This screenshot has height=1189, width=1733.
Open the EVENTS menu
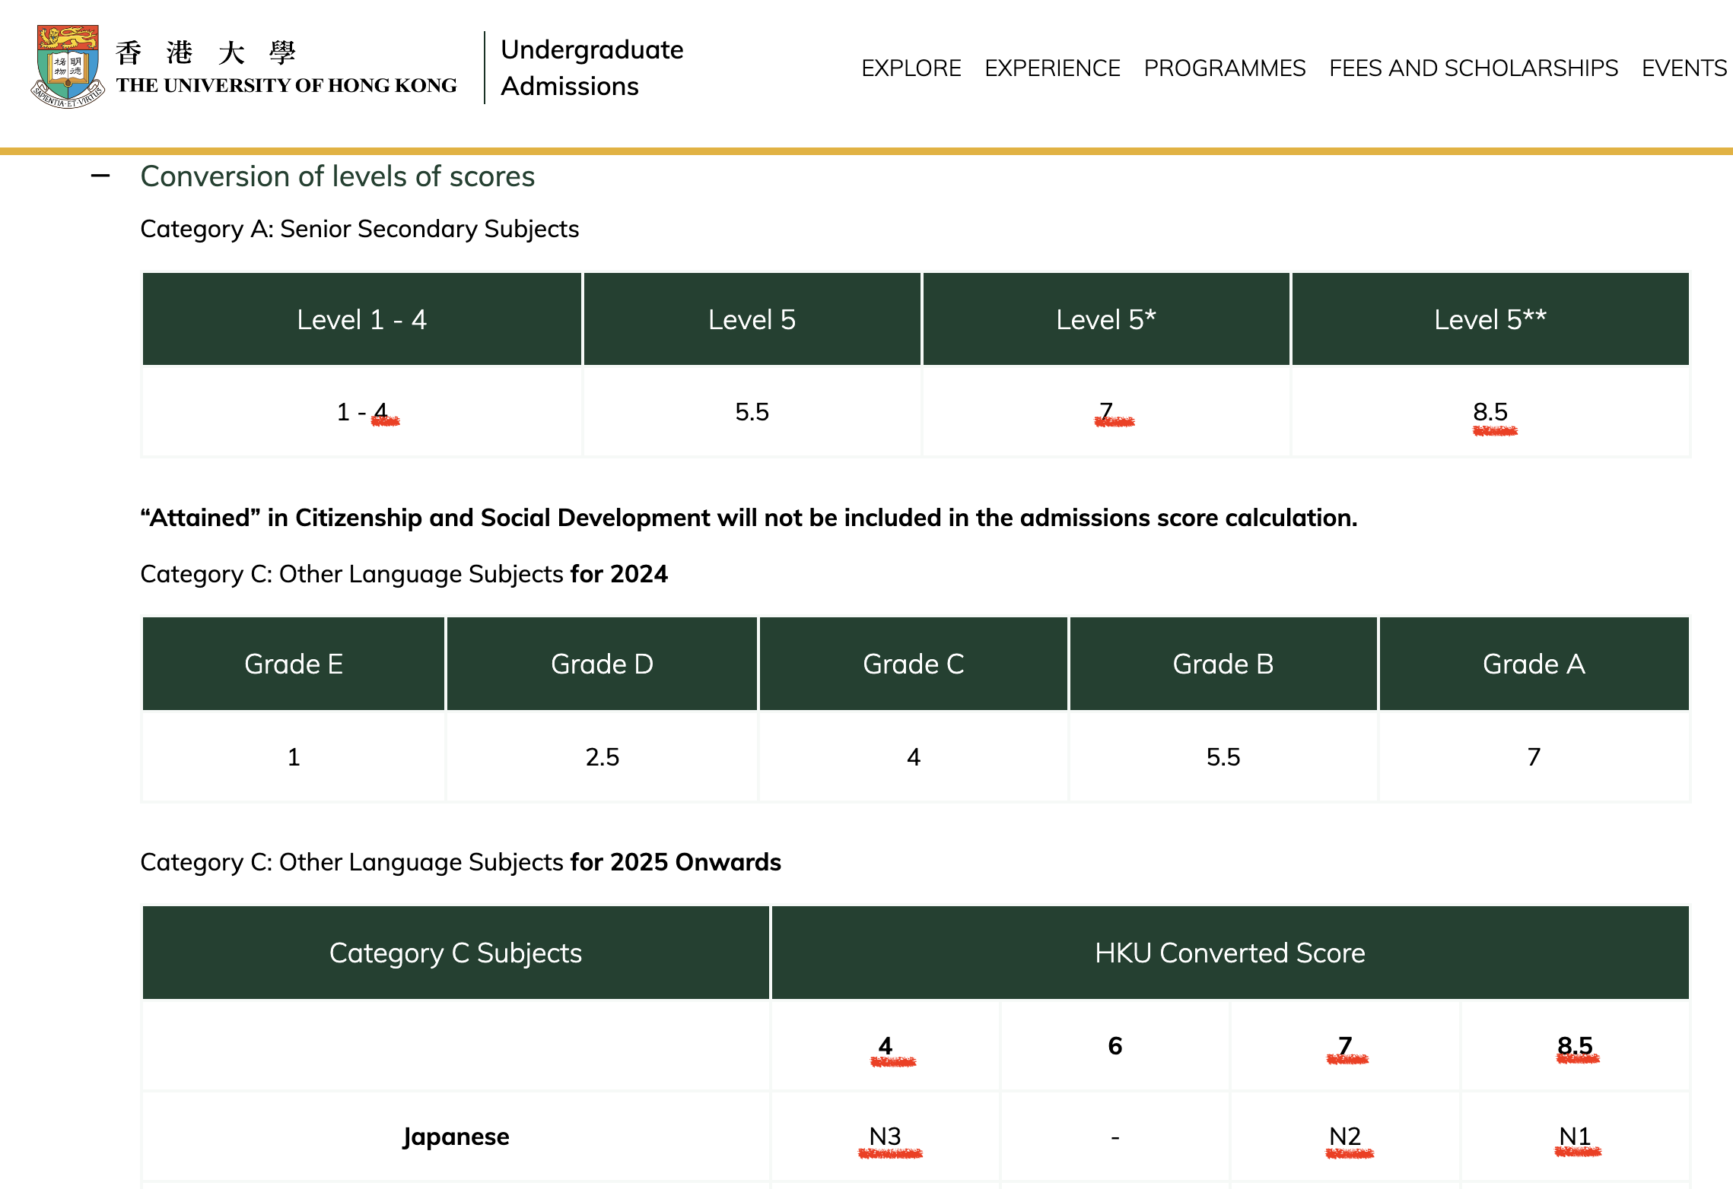1684,68
